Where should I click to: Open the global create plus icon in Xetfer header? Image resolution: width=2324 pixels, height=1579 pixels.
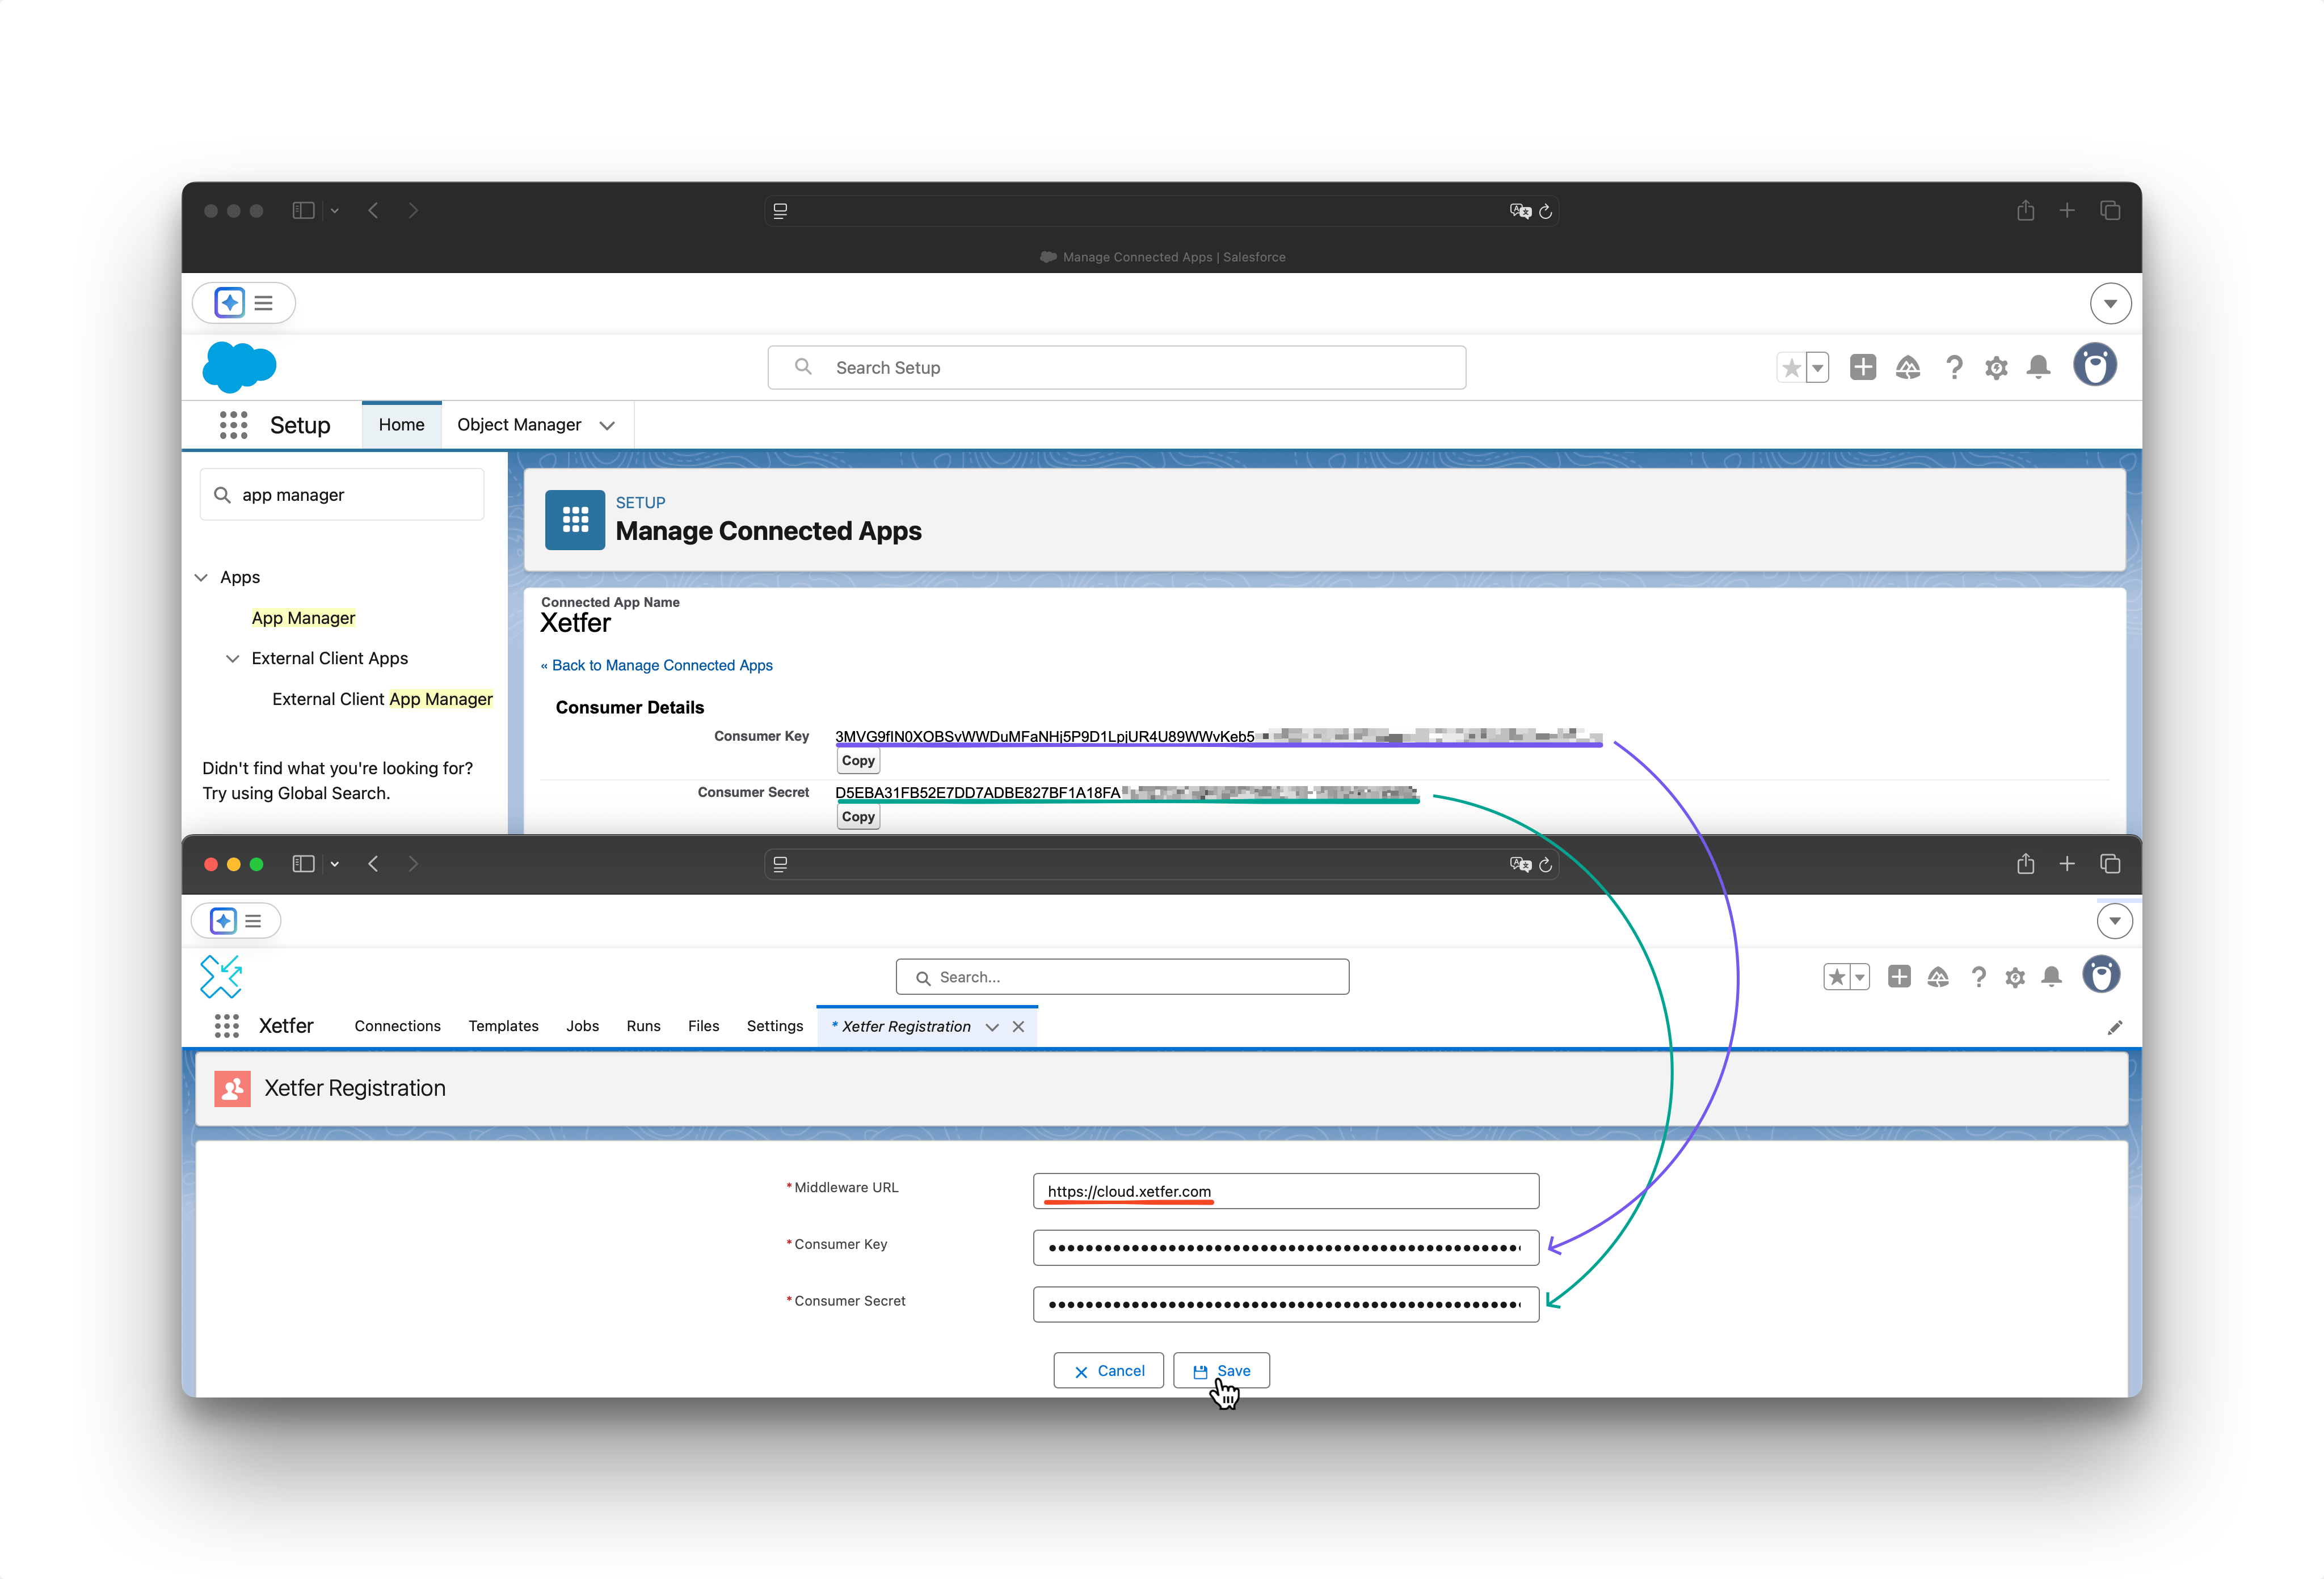(x=1899, y=976)
